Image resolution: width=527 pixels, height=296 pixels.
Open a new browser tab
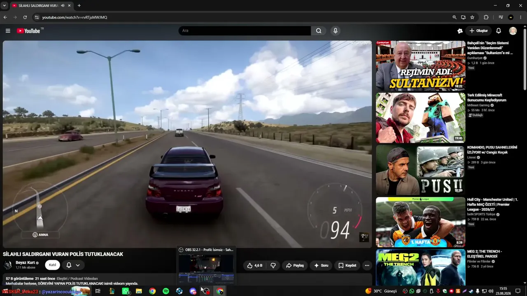tap(79, 6)
